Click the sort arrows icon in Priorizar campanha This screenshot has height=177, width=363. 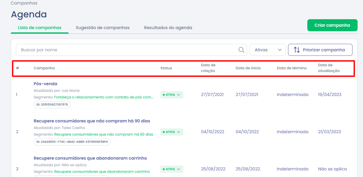(x=297, y=50)
